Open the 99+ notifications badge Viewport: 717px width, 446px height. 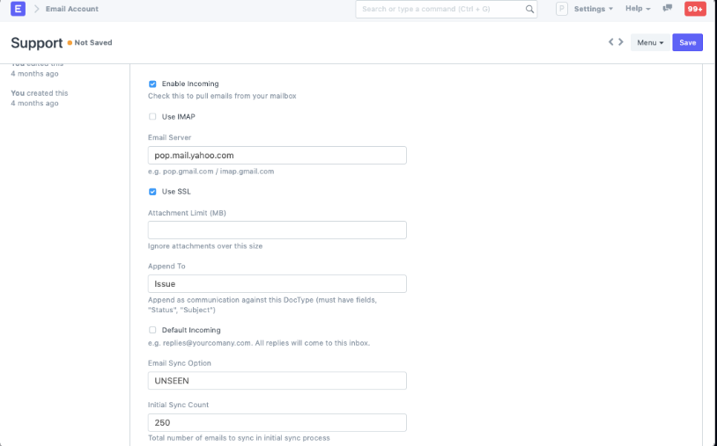[x=695, y=9]
